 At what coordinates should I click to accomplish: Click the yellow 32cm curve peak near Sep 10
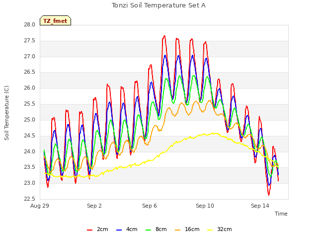coord(213,133)
